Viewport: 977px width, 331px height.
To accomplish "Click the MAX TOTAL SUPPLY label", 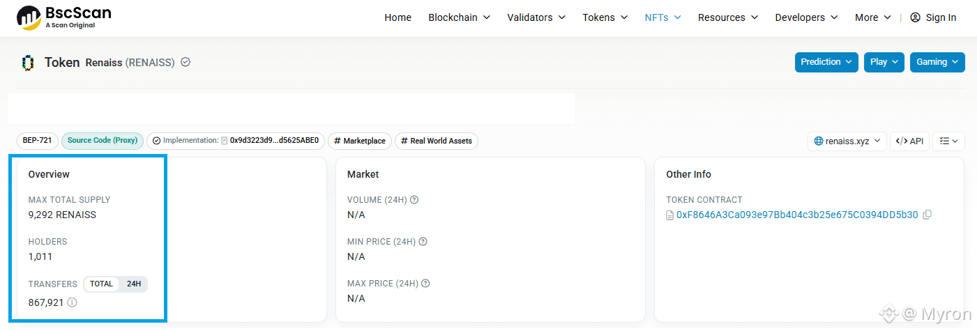I will [x=69, y=200].
